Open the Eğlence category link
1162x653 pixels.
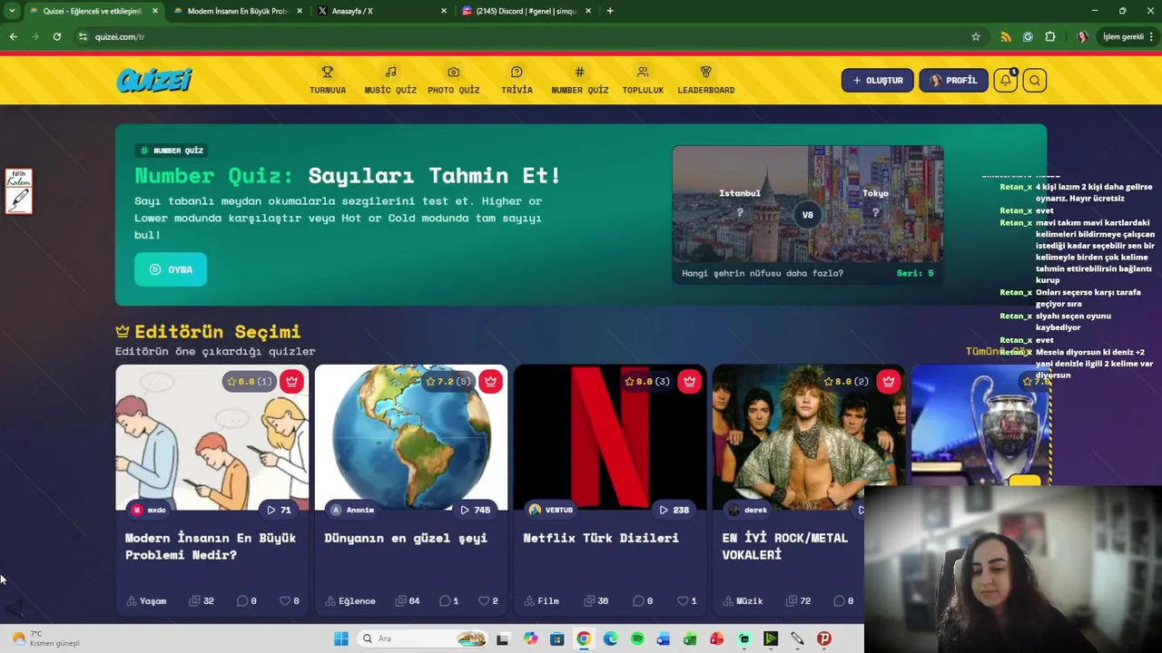click(351, 600)
